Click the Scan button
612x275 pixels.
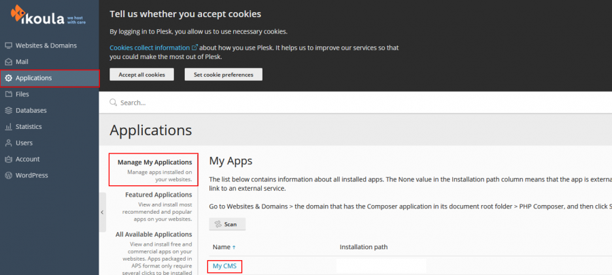[227, 224]
